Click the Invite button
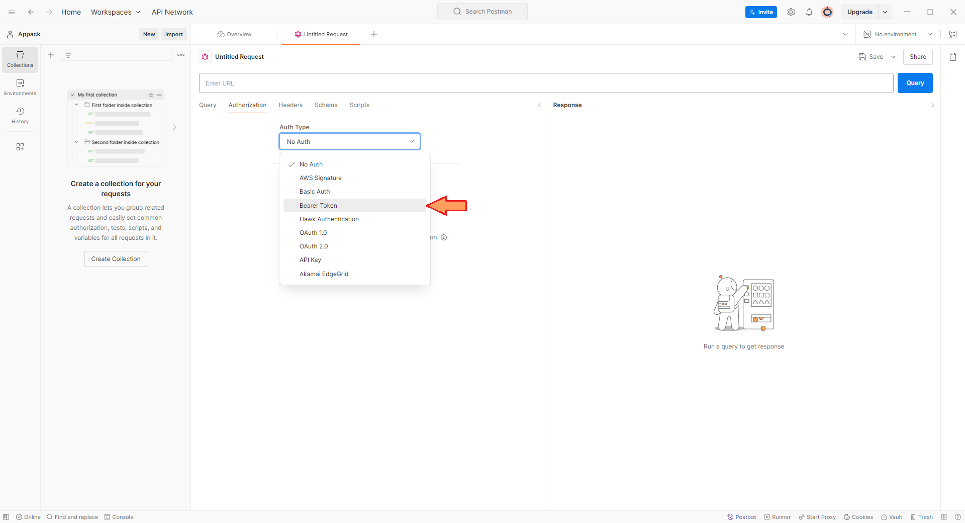 761,12
